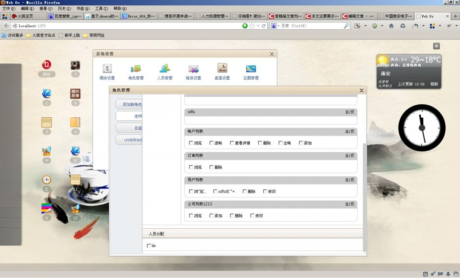
Task: Check 出帐 under 帐户列表
Action: pyautogui.click(x=280, y=143)
